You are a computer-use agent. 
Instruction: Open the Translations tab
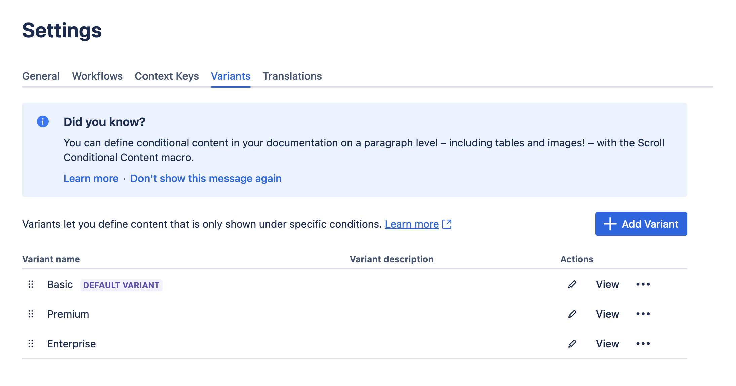coord(292,76)
